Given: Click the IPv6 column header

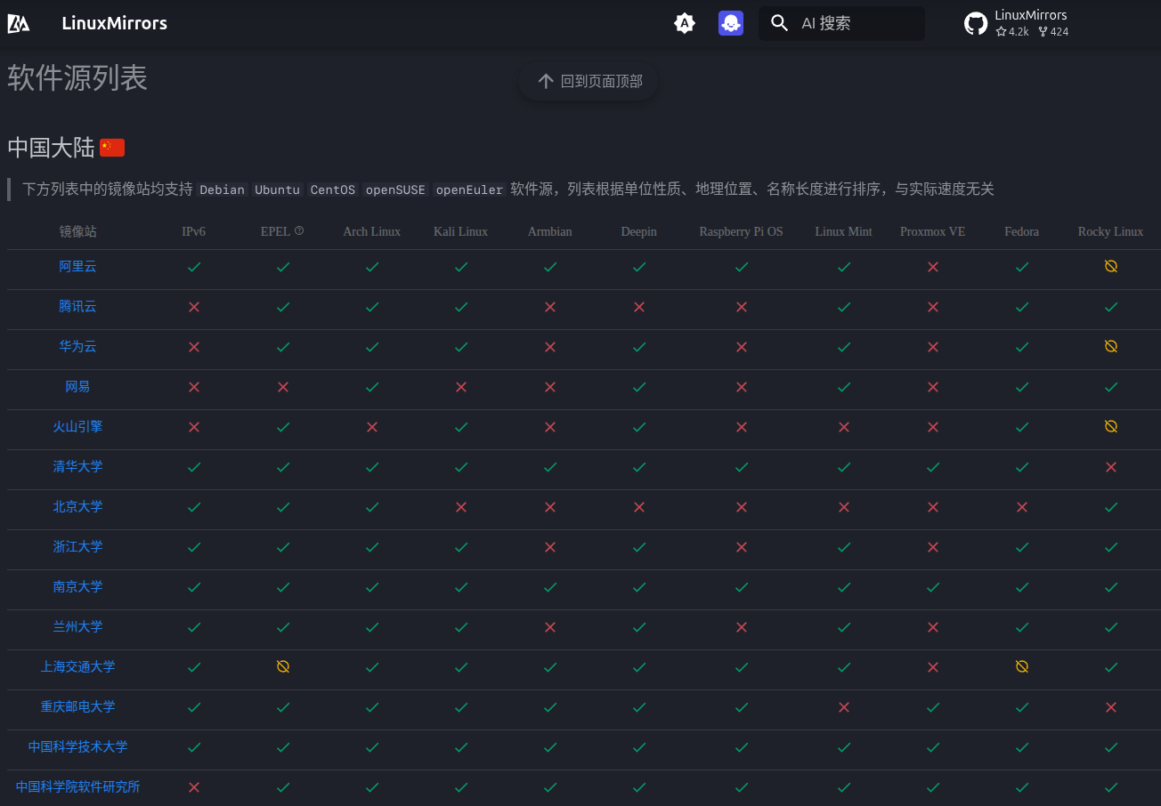Looking at the screenshot, I should pyautogui.click(x=194, y=231).
